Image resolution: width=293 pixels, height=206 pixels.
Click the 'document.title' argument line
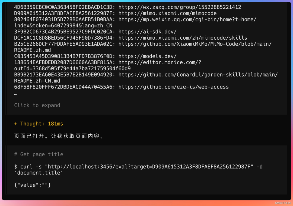[39, 173]
